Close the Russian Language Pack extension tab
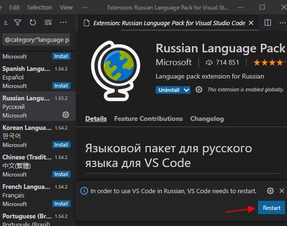Image resolution: width=287 pixels, height=226 pixels. coord(251,23)
